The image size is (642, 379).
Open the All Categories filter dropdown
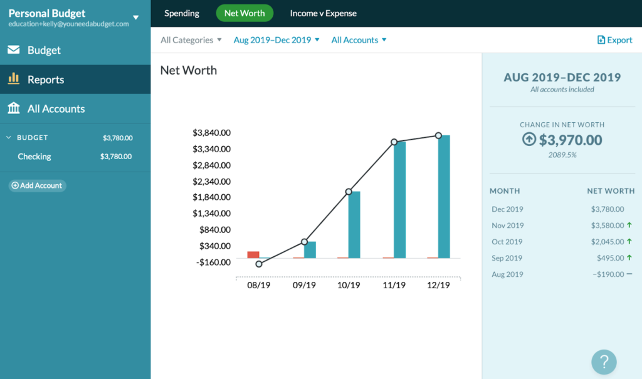pos(191,39)
